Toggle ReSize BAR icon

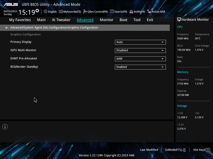[149, 12]
